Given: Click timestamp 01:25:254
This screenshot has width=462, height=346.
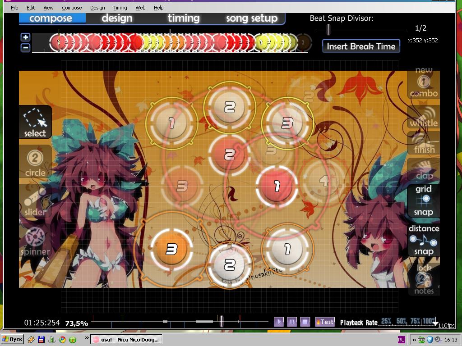Looking at the screenshot, I should tap(42, 323).
